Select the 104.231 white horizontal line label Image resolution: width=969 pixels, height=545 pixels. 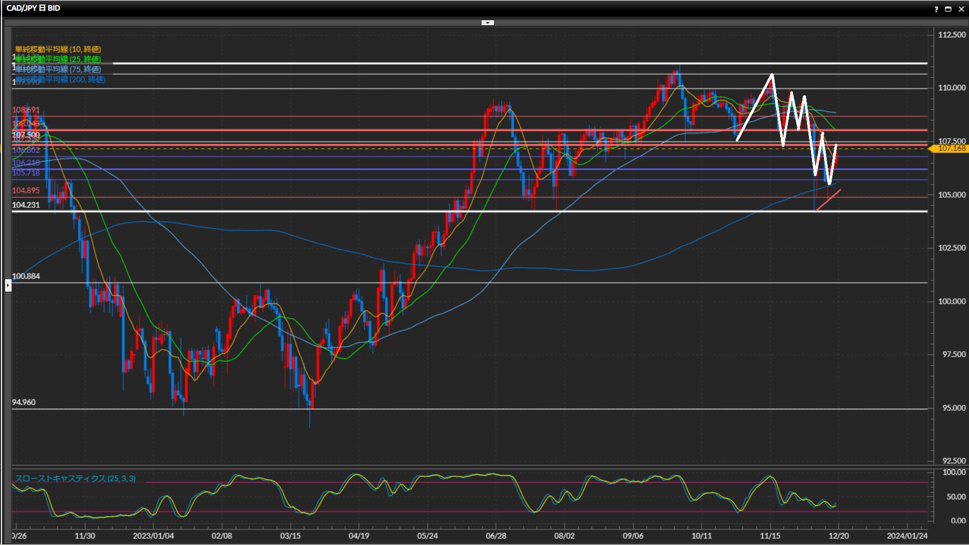point(26,205)
